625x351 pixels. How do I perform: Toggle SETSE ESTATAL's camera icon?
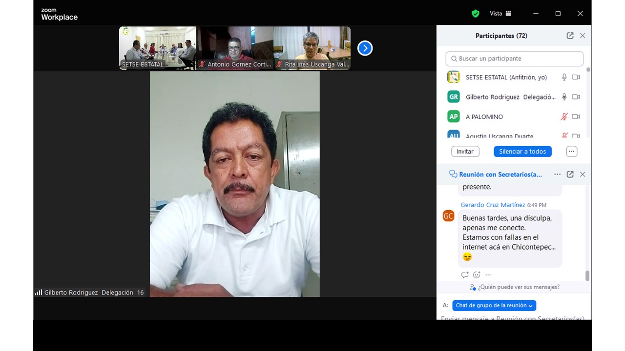pyautogui.click(x=576, y=77)
